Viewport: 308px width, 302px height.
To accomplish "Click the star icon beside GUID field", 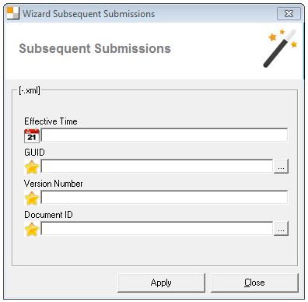I will tap(32, 167).
